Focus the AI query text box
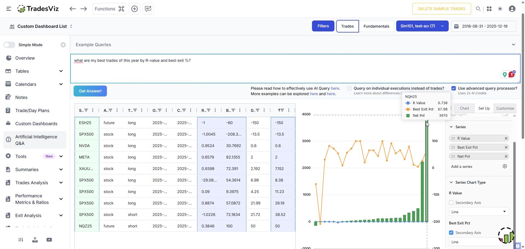 click(x=295, y=69)
